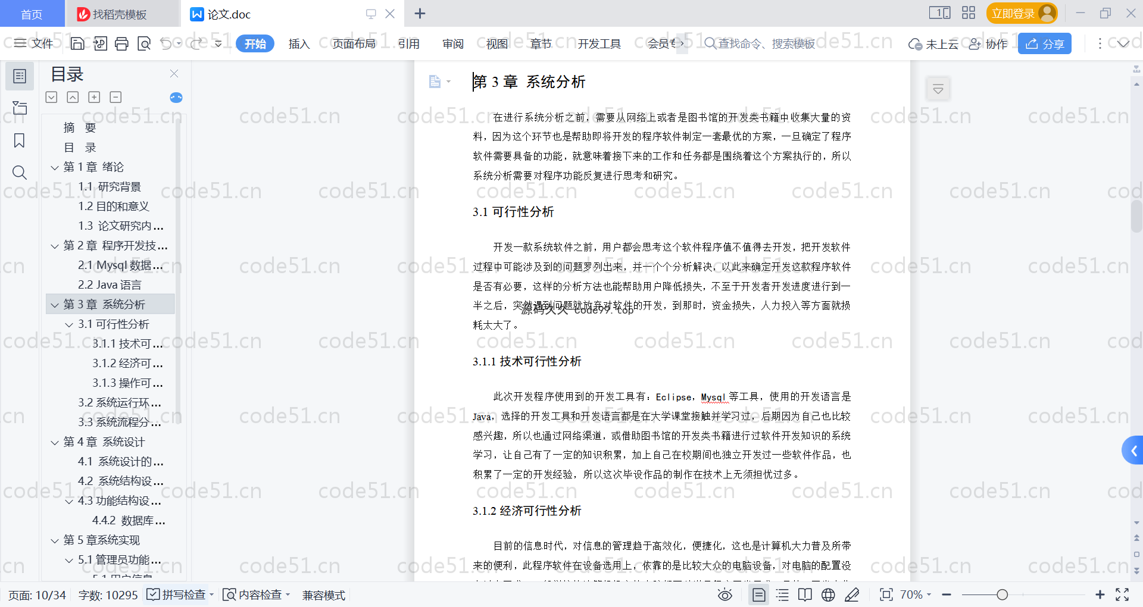1143x607 pixels.
Task: Switch to the 引用 tab
Action: 409,43
